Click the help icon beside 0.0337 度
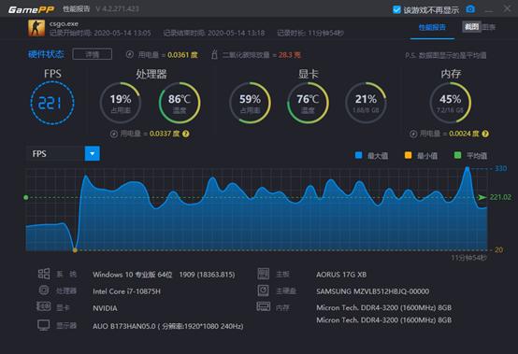 pos(186,134)
